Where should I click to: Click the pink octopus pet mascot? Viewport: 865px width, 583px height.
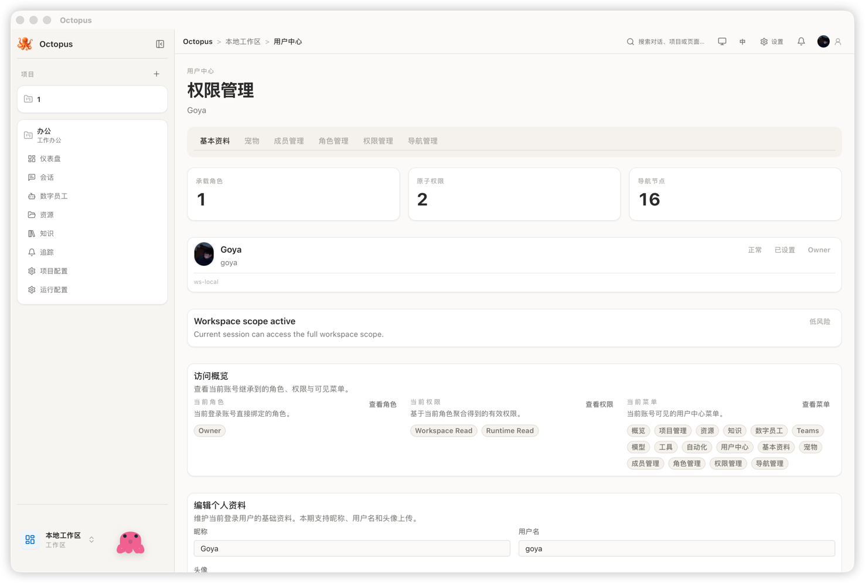pos(130,543)
